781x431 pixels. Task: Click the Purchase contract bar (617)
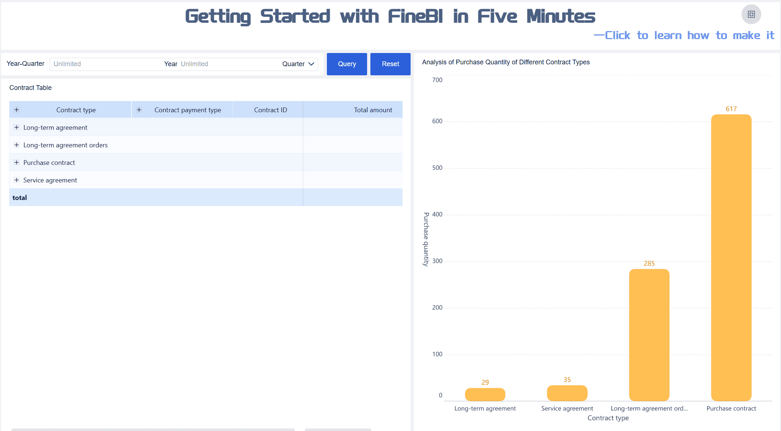tap(731, 258)
